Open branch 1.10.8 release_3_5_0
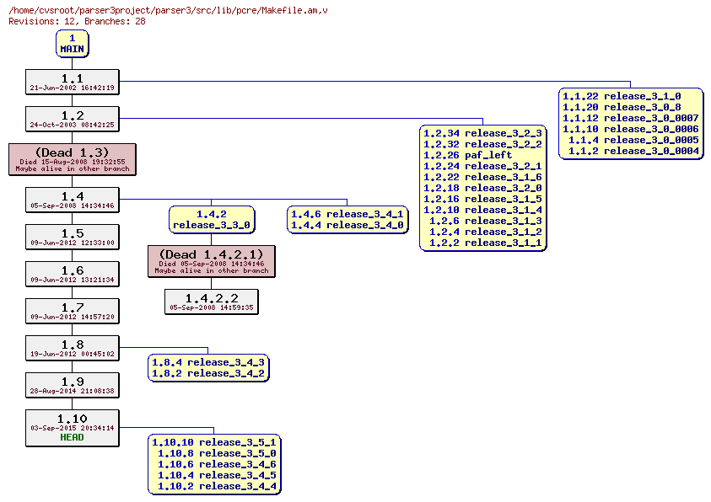Image resolution: width=711 pixels, height=502 pixels. tap(217, 453)
